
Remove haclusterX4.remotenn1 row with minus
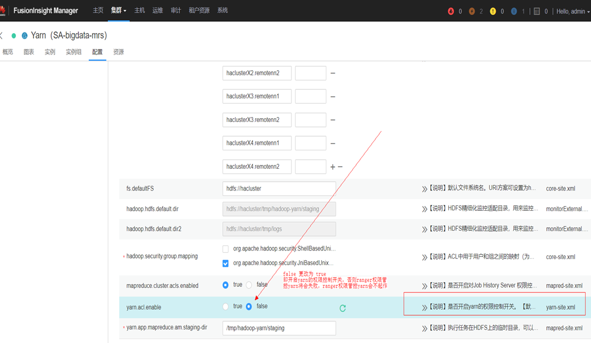tap(333, 143)
